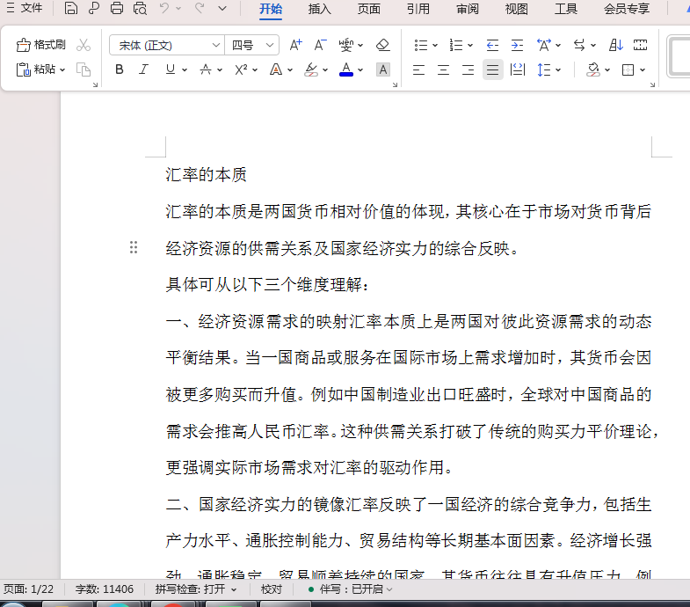The width and height of the screenshot is (690, 607).
Task: Click the Copy icon
Action: [84, 69]
